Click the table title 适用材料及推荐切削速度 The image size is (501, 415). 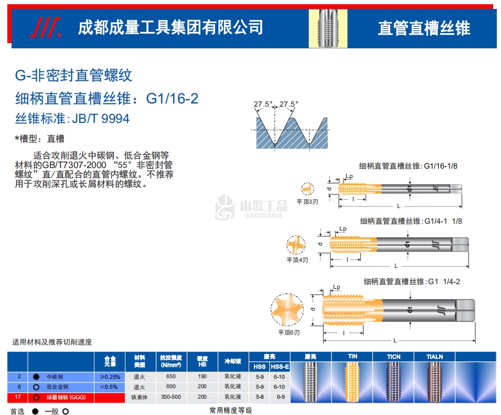click(52, 343)
